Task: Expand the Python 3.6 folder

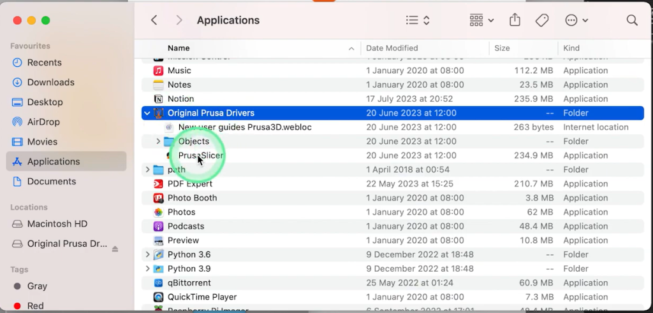Action: (147, 254)
